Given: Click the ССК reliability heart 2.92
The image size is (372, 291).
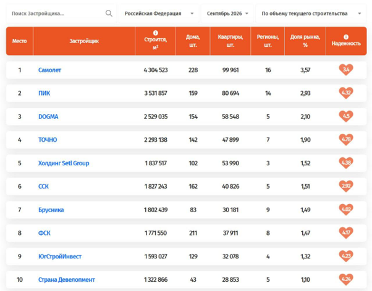Looking at the screenshot, I should coord(346,186).
